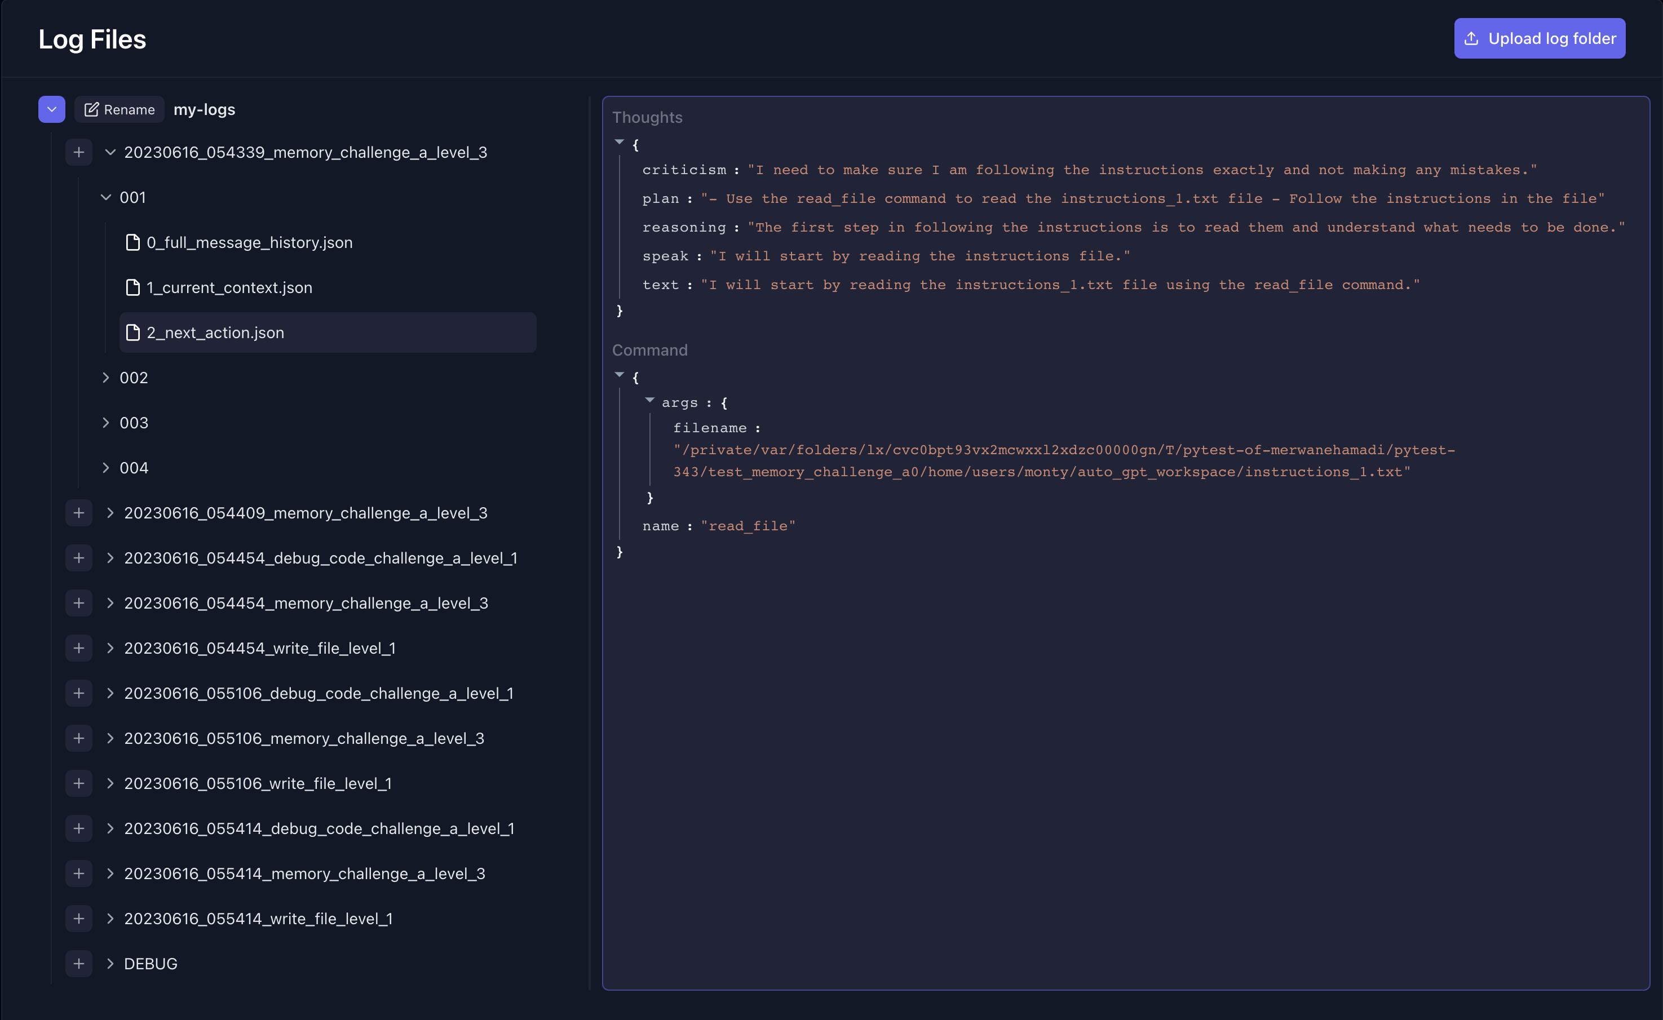Collapse the root node in Thoughts JSON
This screenshot has width=1663, height=1020.
[x=619, y=141]
